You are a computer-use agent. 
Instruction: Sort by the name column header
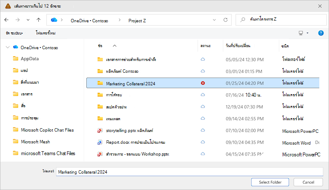coord(100,46)
